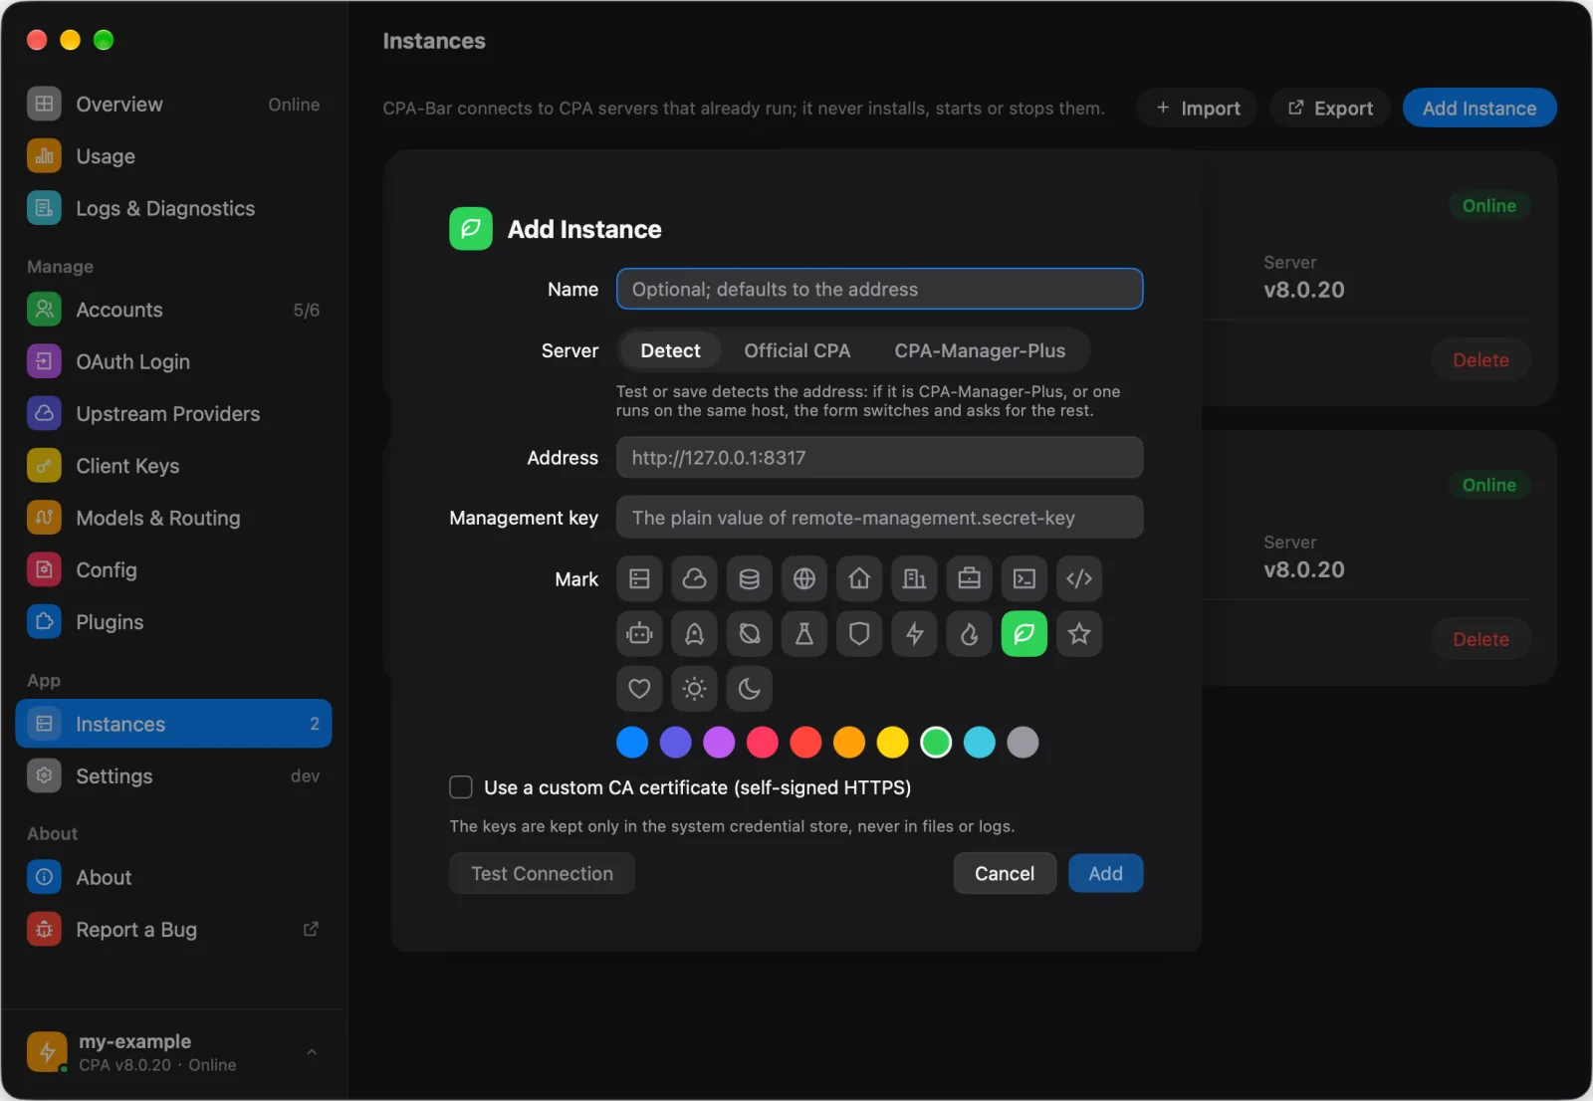Open Models & Routing section
The height and width of the screenshot is (1101, 1593).
pos(173,518)
